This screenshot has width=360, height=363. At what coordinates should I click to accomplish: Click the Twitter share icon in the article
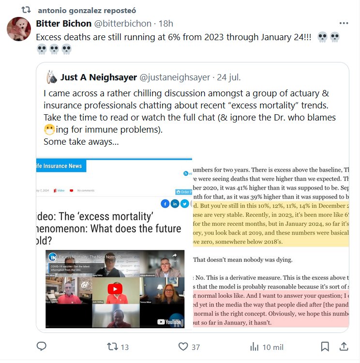184,204
